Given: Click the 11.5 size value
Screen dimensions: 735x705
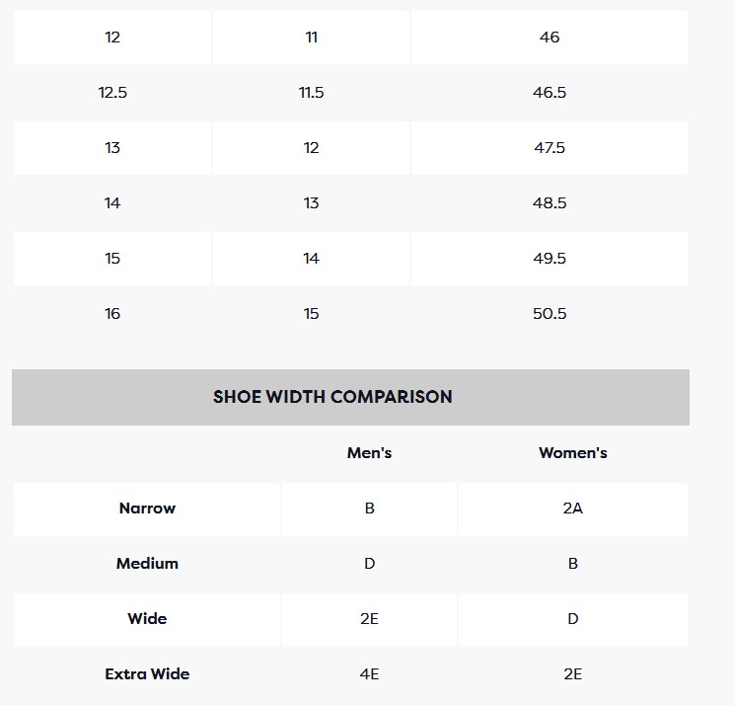Looking at the screenshot, I should [311, 93].
